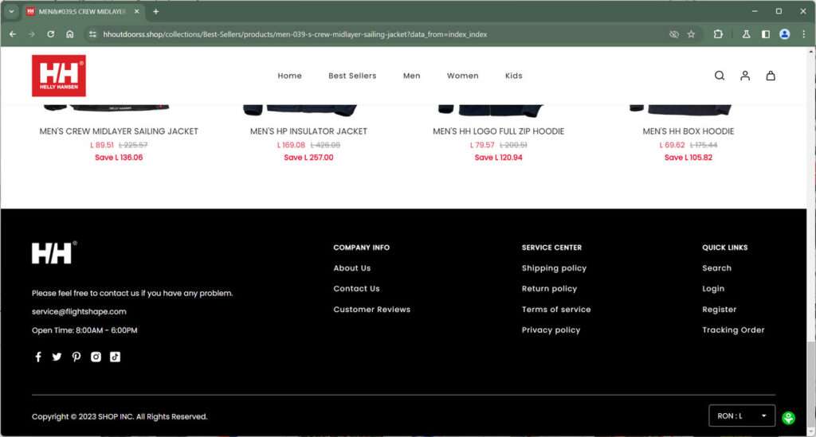Open Tracking Order quick link

point(733,330)
